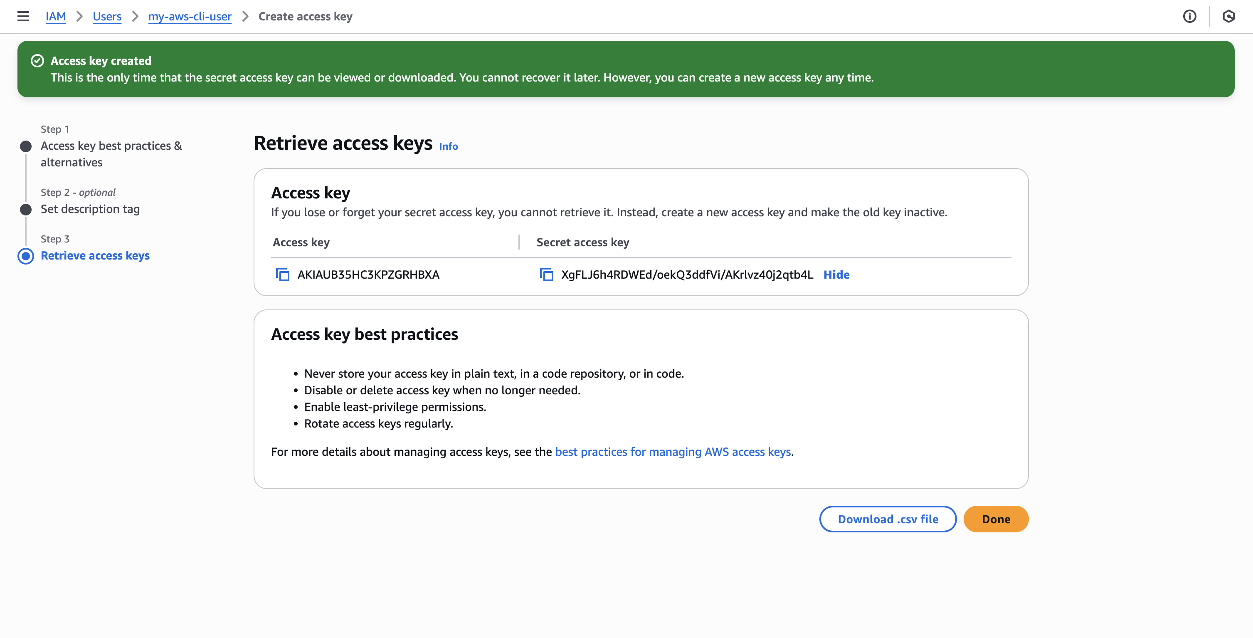This screenshot has height=638, width=1253.
Task: Click the secret key text XgFLJ6h4RDWEd/oekQ3ddfVi/AKrlvz40j2qtb4L
Action: pos(687,274)
